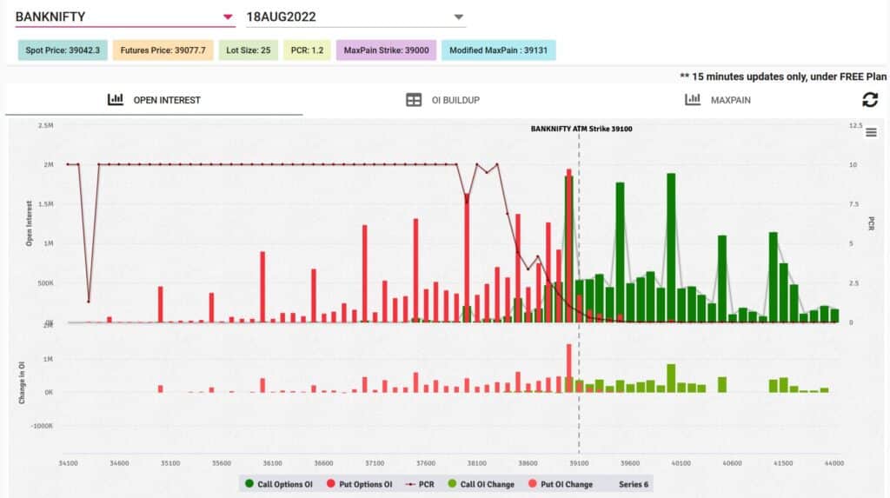Click the PCR 1.2 badge

click(307, 50)
